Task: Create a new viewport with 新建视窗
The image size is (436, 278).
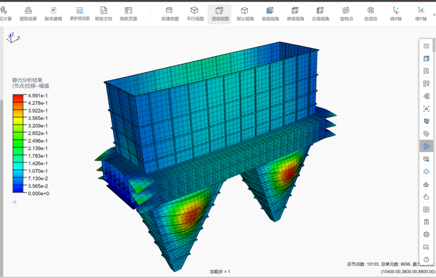Action: point(169,13)
